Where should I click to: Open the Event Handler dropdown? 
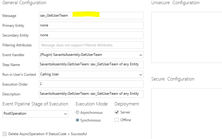tap(91, 55)
